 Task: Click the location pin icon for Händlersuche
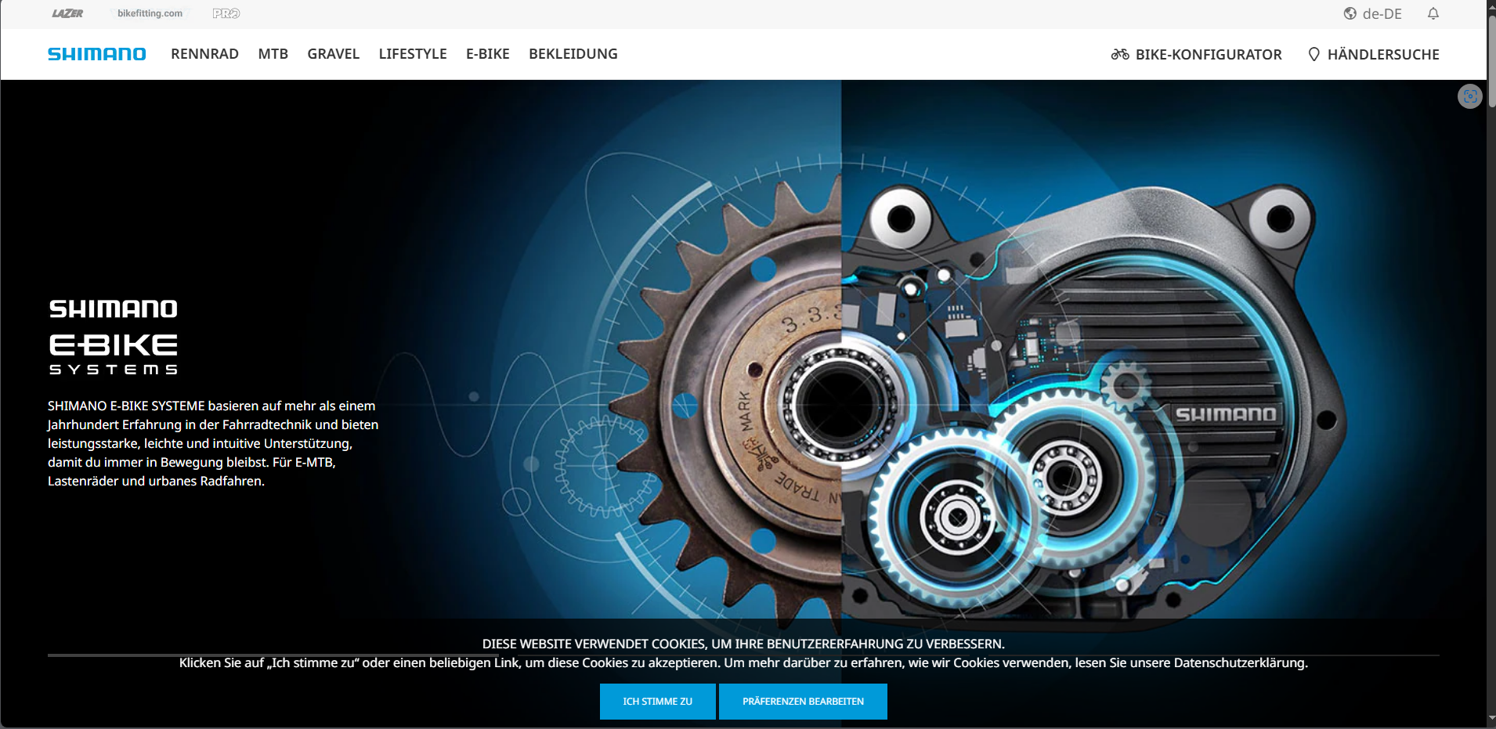tap(1314, 54)
